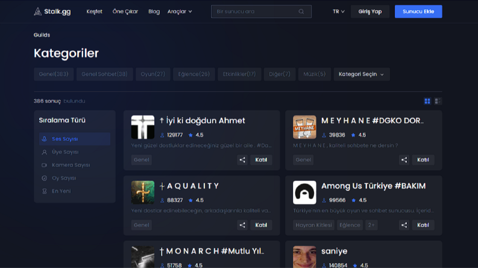
Task: Share the İyi ki doğdun Ahmet server
Action: pos(242,160)
